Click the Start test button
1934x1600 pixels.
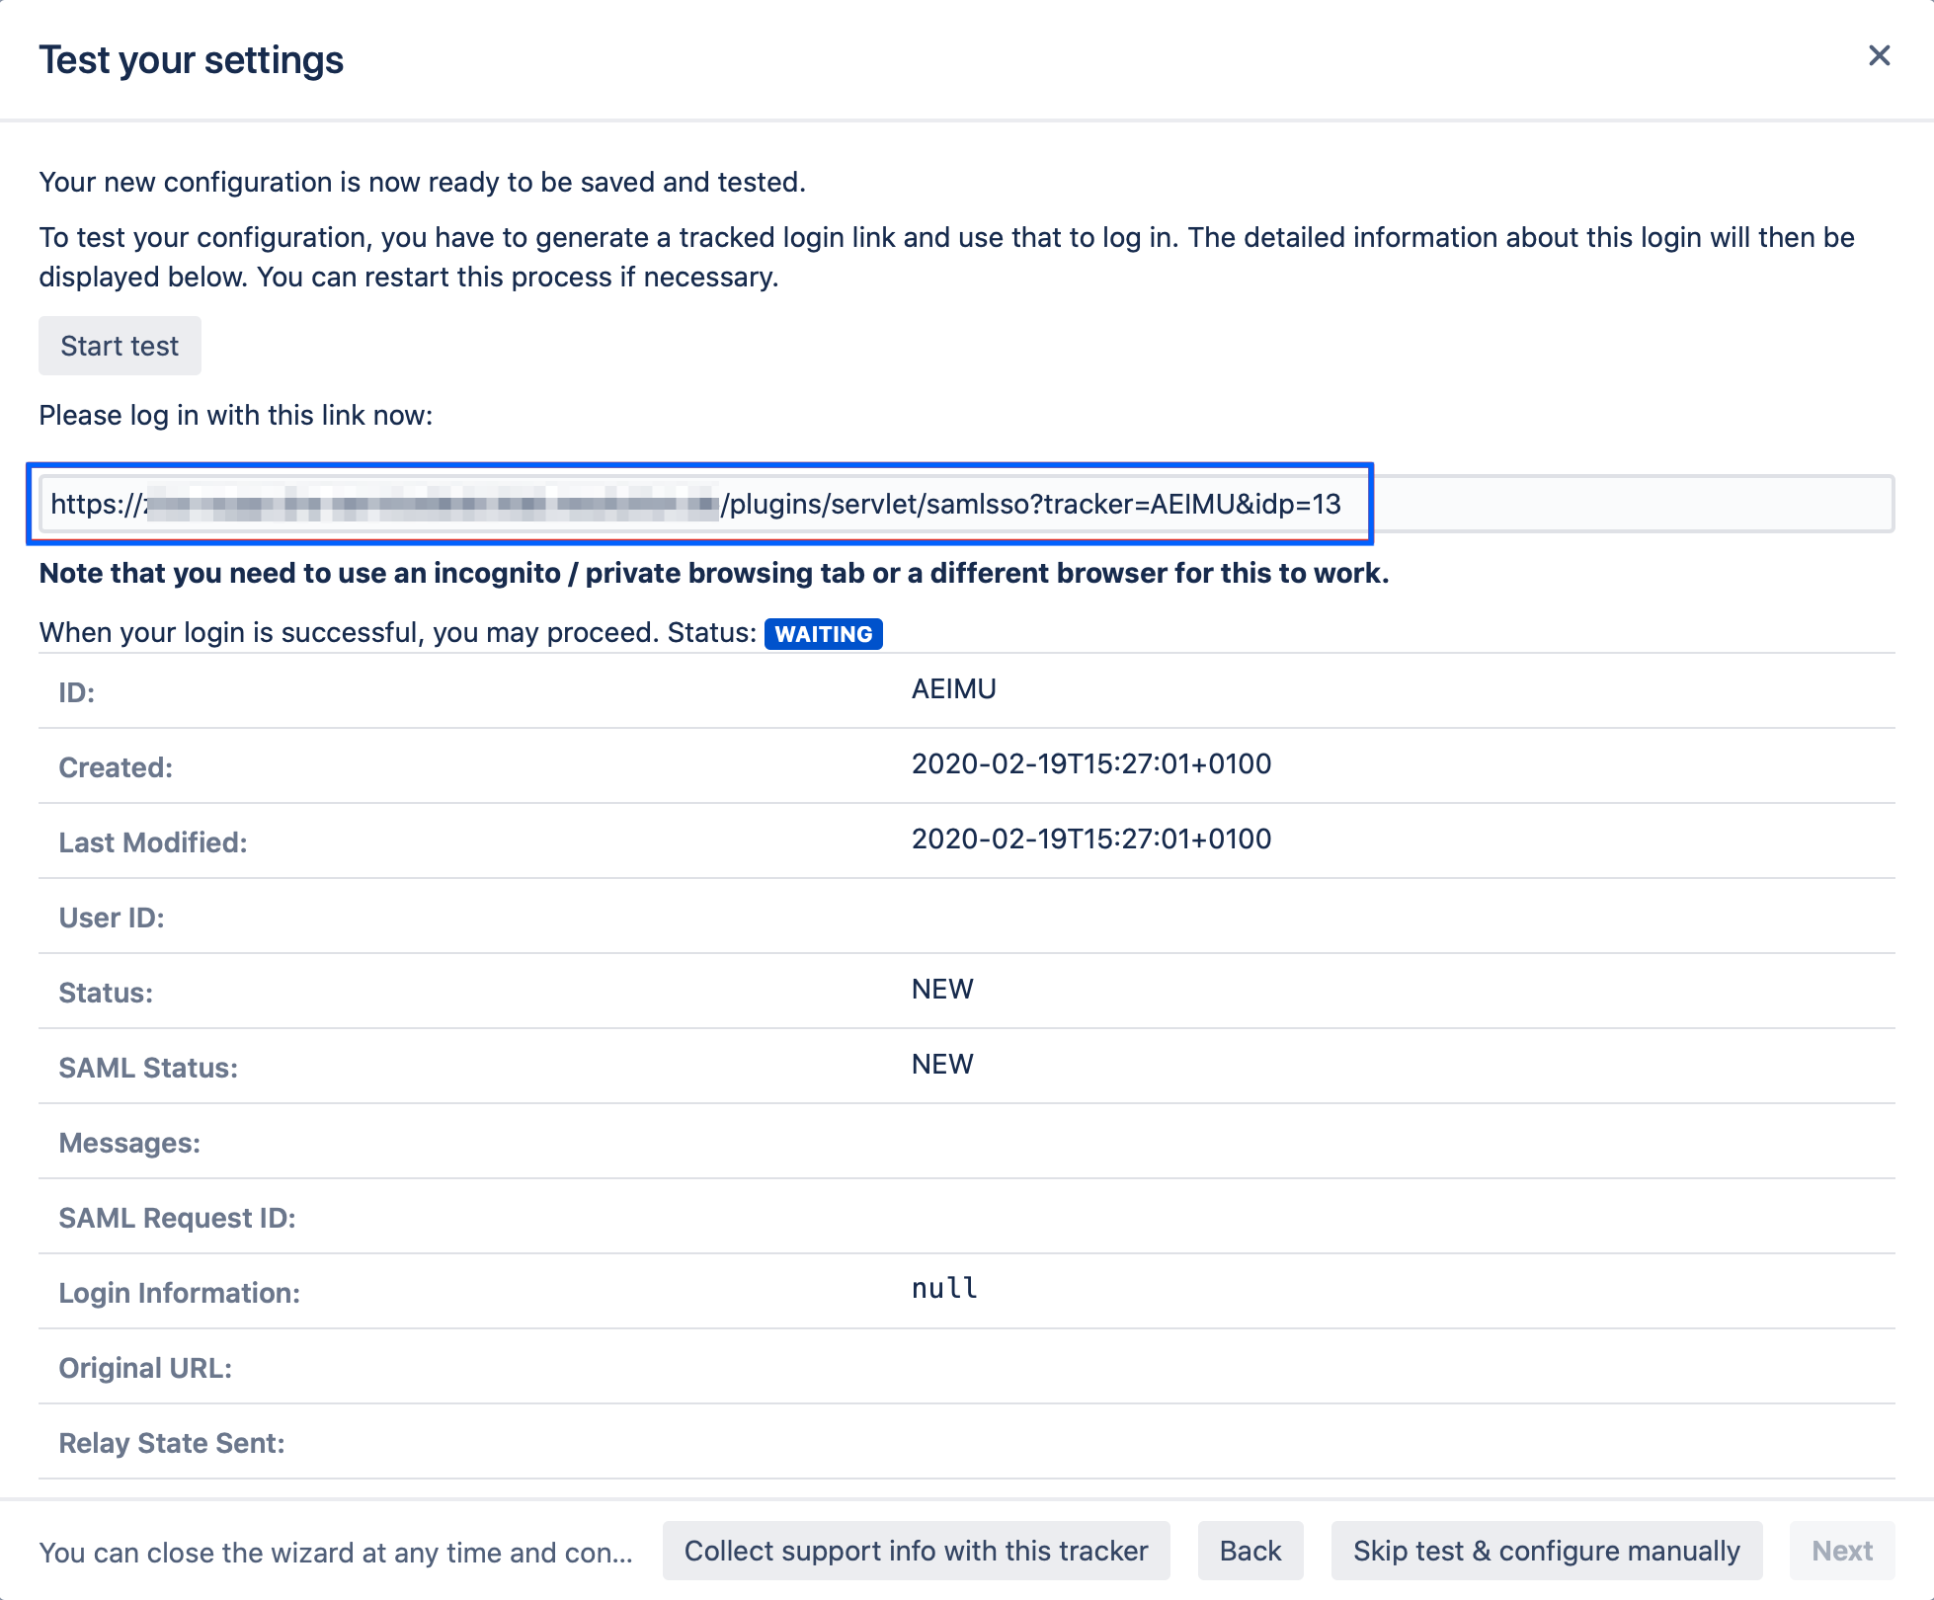[x=120, y=346]
